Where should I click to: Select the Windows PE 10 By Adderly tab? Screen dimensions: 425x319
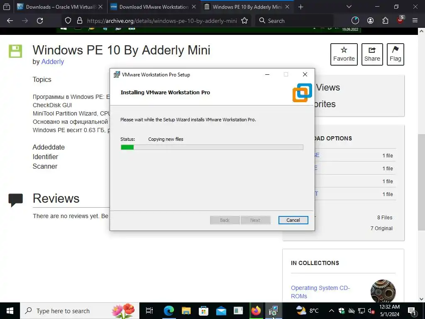pos(247,7)
